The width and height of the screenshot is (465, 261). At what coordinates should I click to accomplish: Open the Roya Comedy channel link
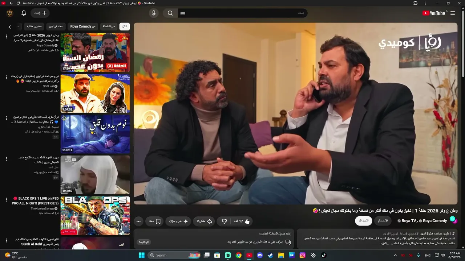tap(434, 221)
